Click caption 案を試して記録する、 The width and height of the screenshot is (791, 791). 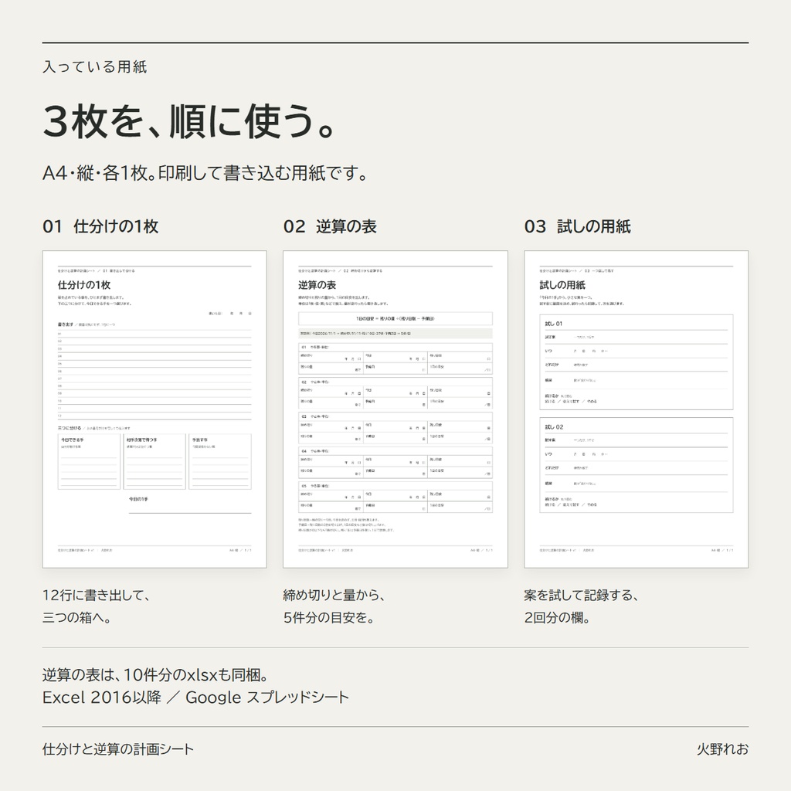pyautogui.click(x=581, y=596)
